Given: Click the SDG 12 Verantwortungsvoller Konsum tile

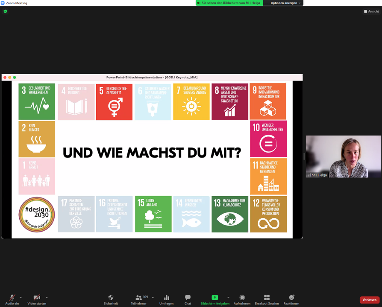Looking at the screenshot, I should (268, 214).
